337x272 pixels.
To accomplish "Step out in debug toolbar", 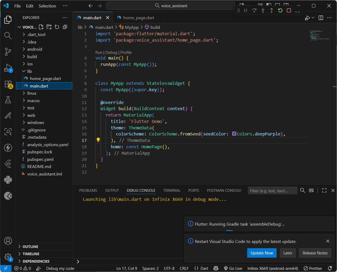I will (272, 10).
